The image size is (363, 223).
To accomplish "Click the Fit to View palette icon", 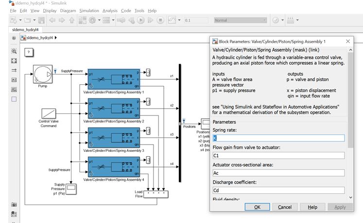I will (x=14, y=61).
